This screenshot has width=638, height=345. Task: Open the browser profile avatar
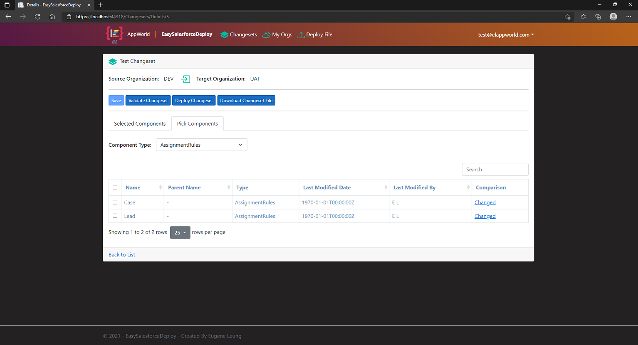(613, 17)
